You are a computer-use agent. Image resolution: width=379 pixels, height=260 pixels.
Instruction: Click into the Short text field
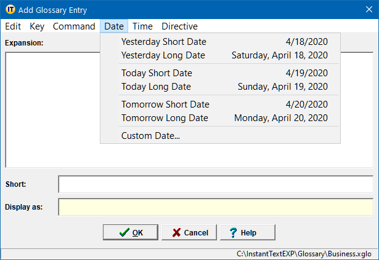[215, 184]
